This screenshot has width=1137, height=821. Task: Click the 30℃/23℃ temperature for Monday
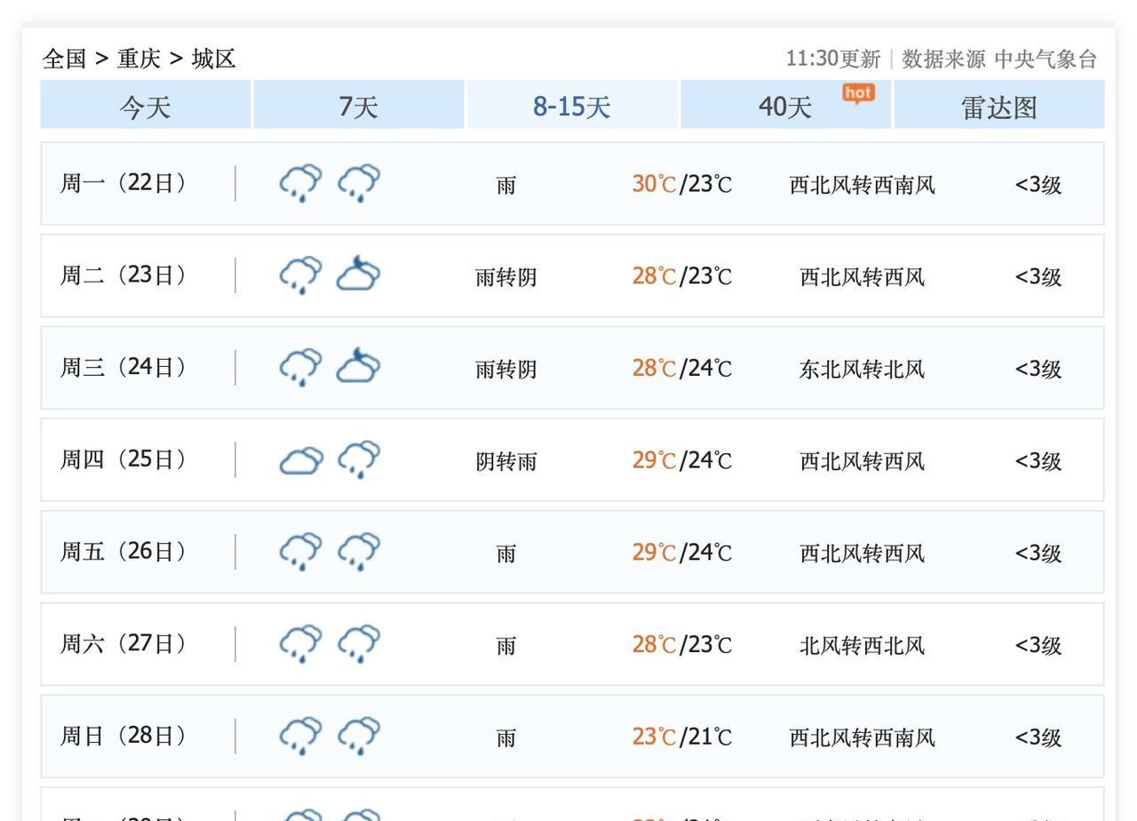(681, 184)
